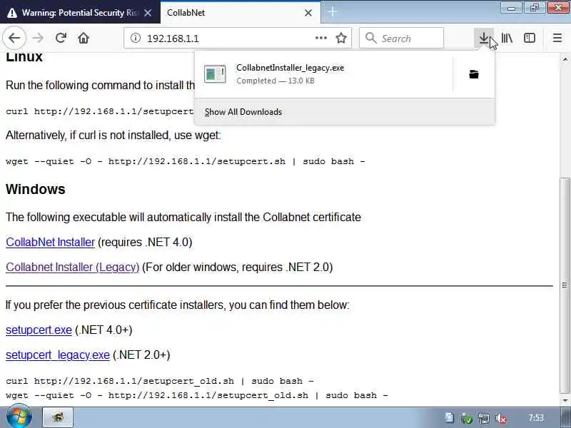571x428 pixels.
Task: View site information for 192.168.1.1
Action: [x=136, y=38]
